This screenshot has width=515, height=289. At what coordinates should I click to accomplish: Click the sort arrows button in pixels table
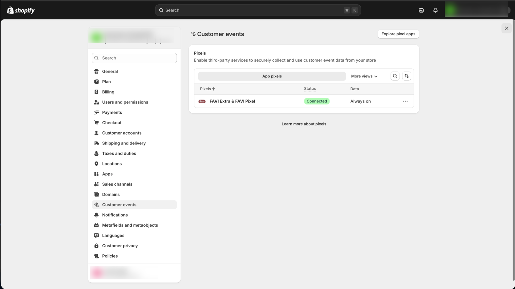coord(407,76)
